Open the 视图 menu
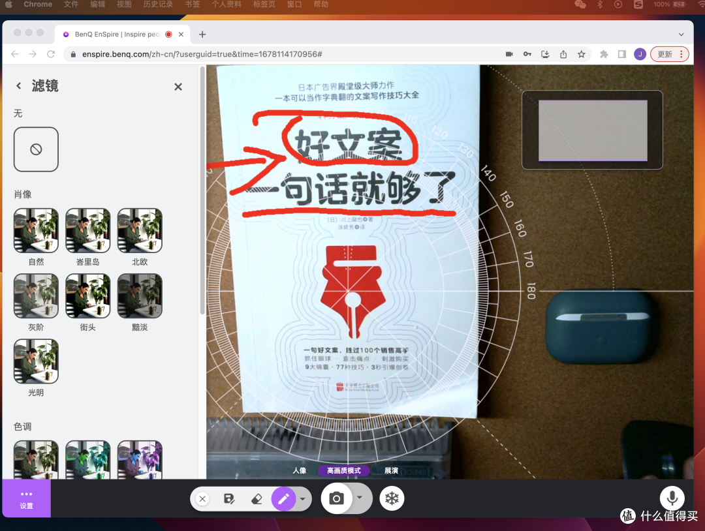 click(x=124, y=4)
